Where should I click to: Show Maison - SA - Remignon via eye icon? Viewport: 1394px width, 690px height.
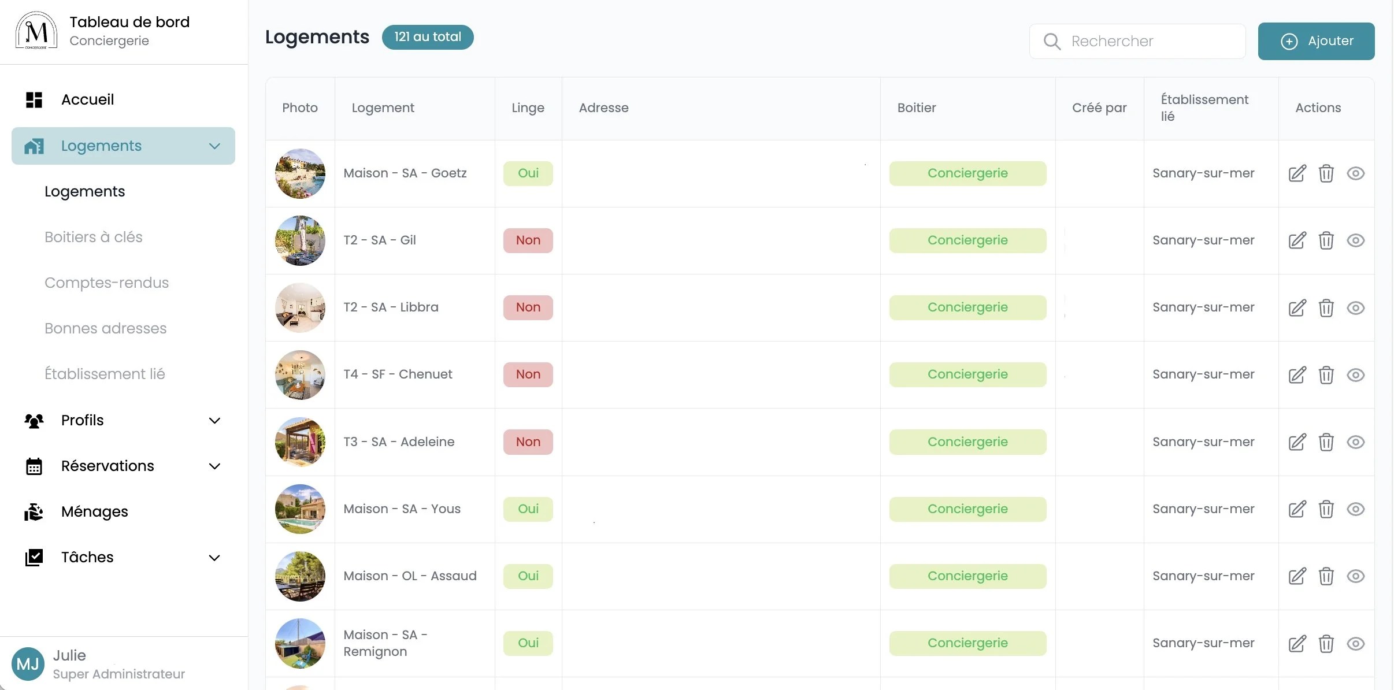click(1355, 643)
